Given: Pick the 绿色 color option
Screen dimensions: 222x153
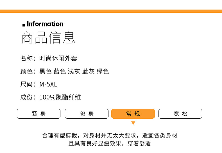Looking at the screenshot, I should click(x=103, y=72).
